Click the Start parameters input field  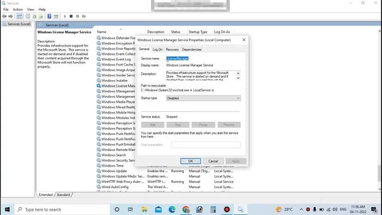(206, 145)
